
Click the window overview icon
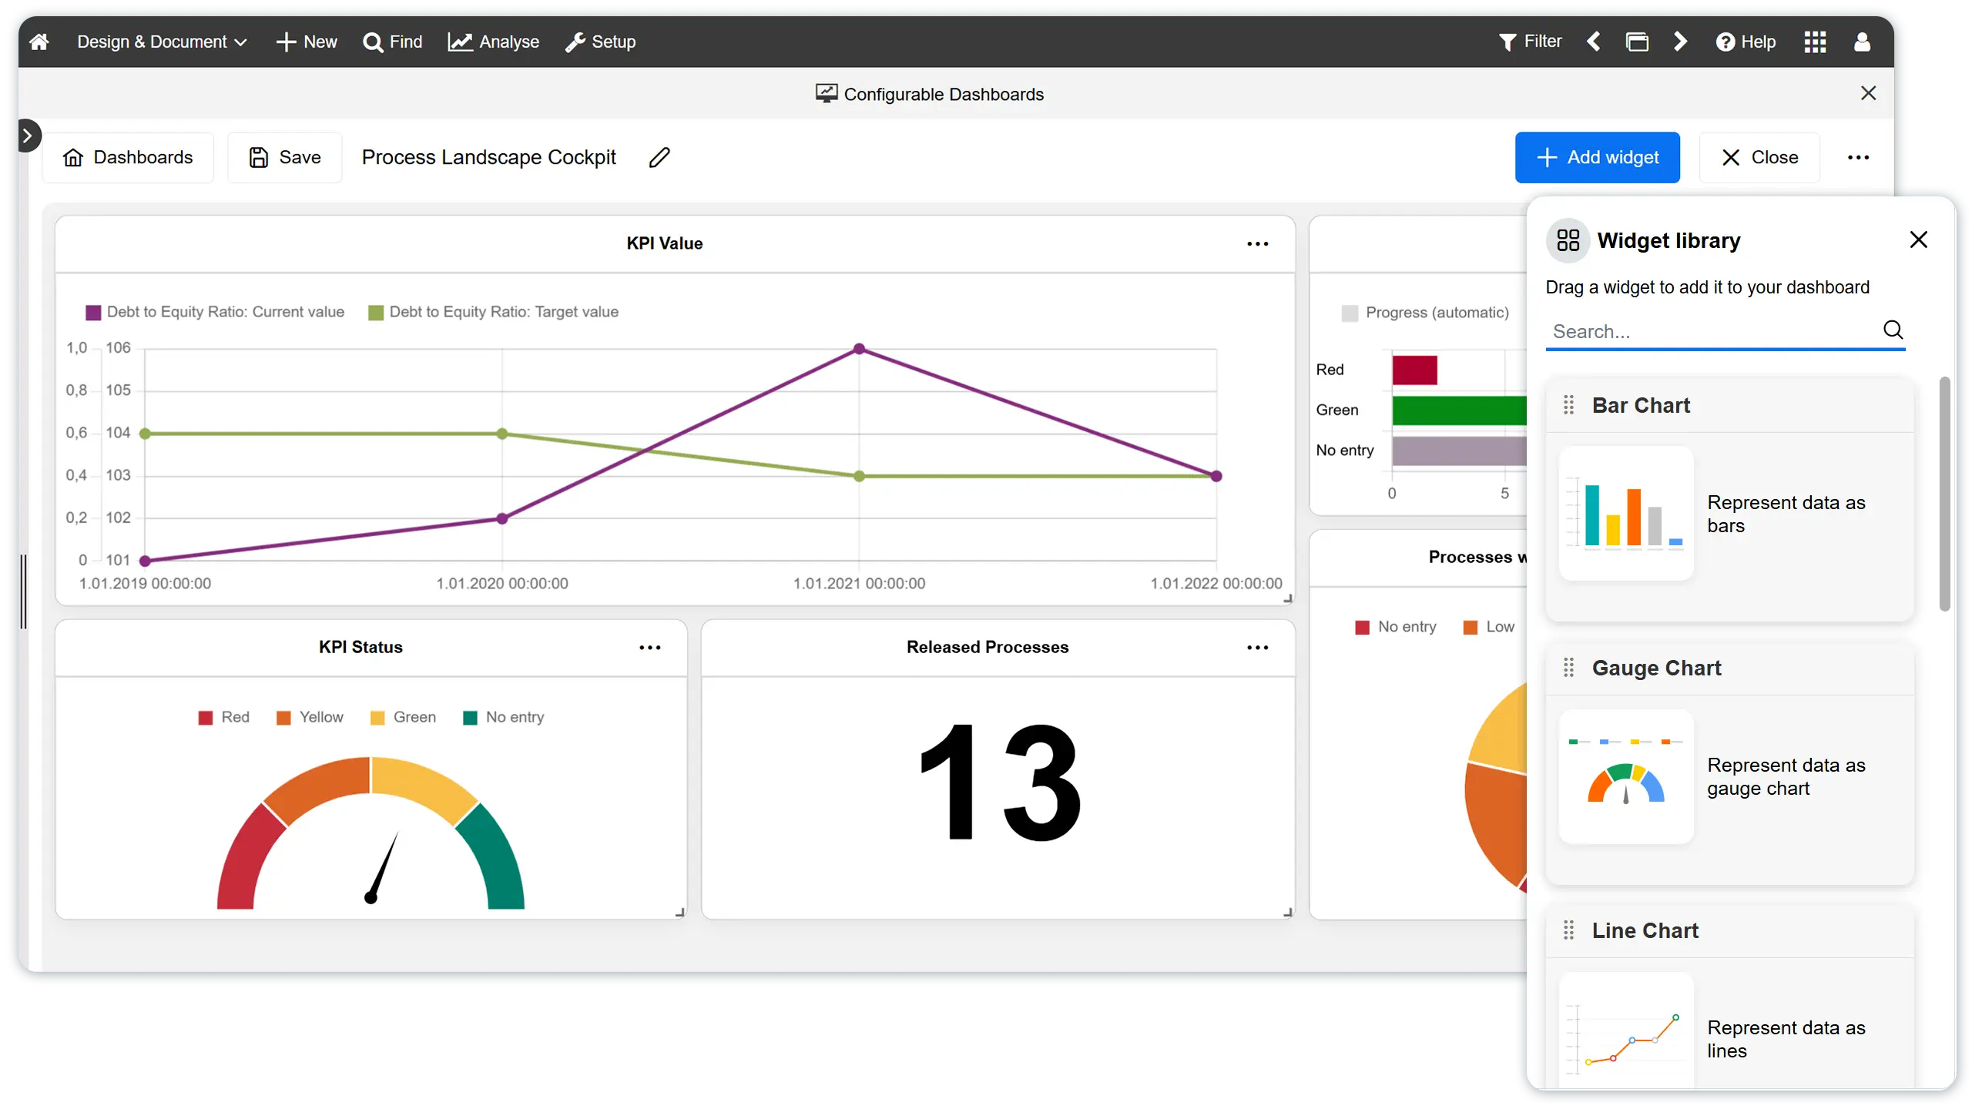pos(1637,42)
